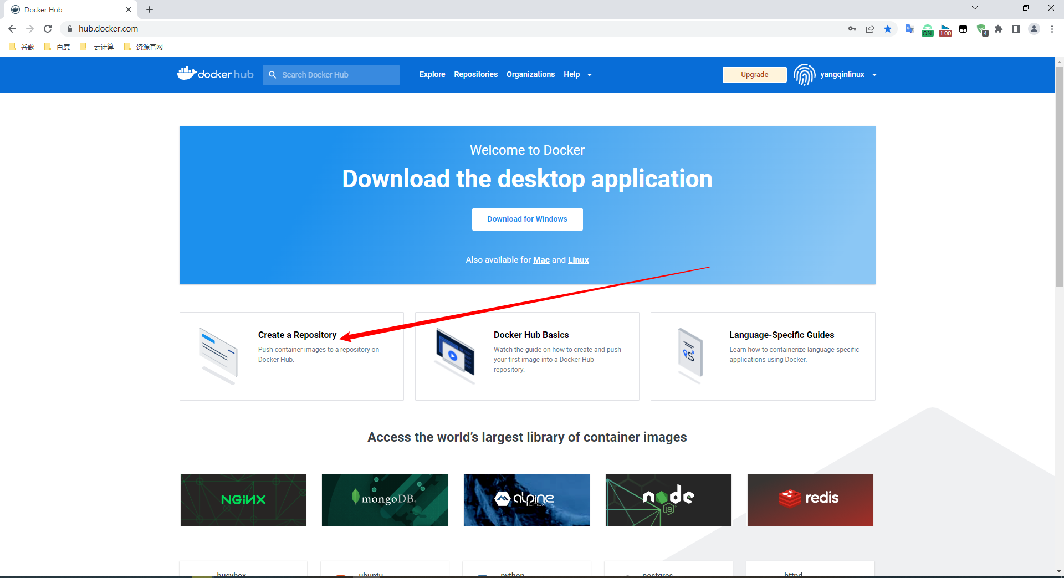Follow the Linux download link
Image resolution: width=1064 pixels, height=578 pixels.
pyautogui.click(x=578, y=260)
